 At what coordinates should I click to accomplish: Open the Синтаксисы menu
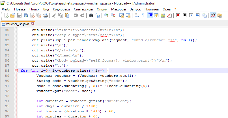coord(83,9)
